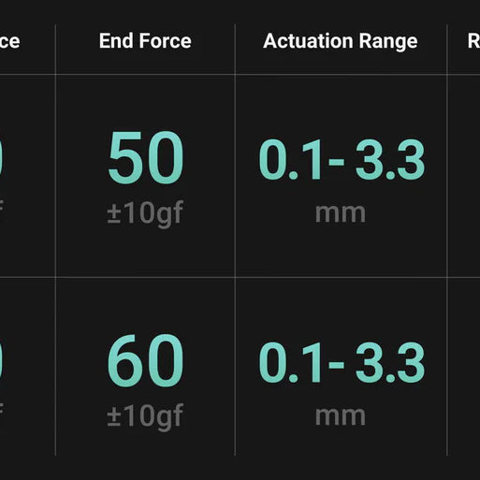Click the ±10gf tolerance under 50

[145, 214]
